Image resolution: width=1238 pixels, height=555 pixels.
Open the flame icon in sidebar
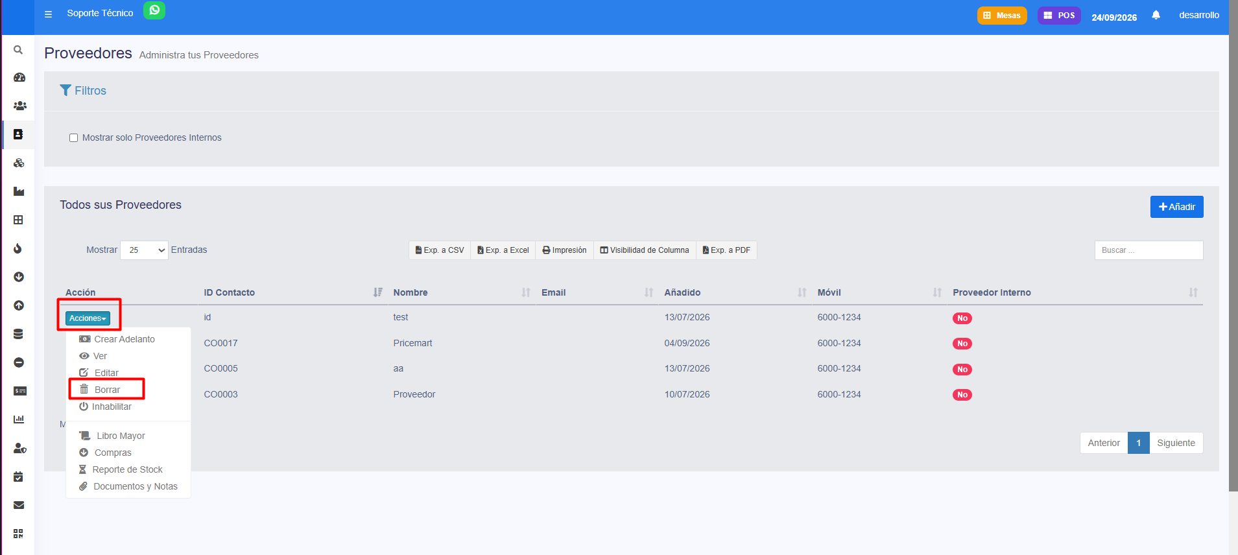coord(18,248)
